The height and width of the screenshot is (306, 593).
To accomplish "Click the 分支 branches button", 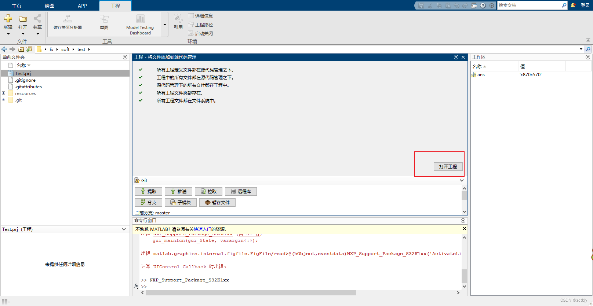I will (x=148, y=202).
